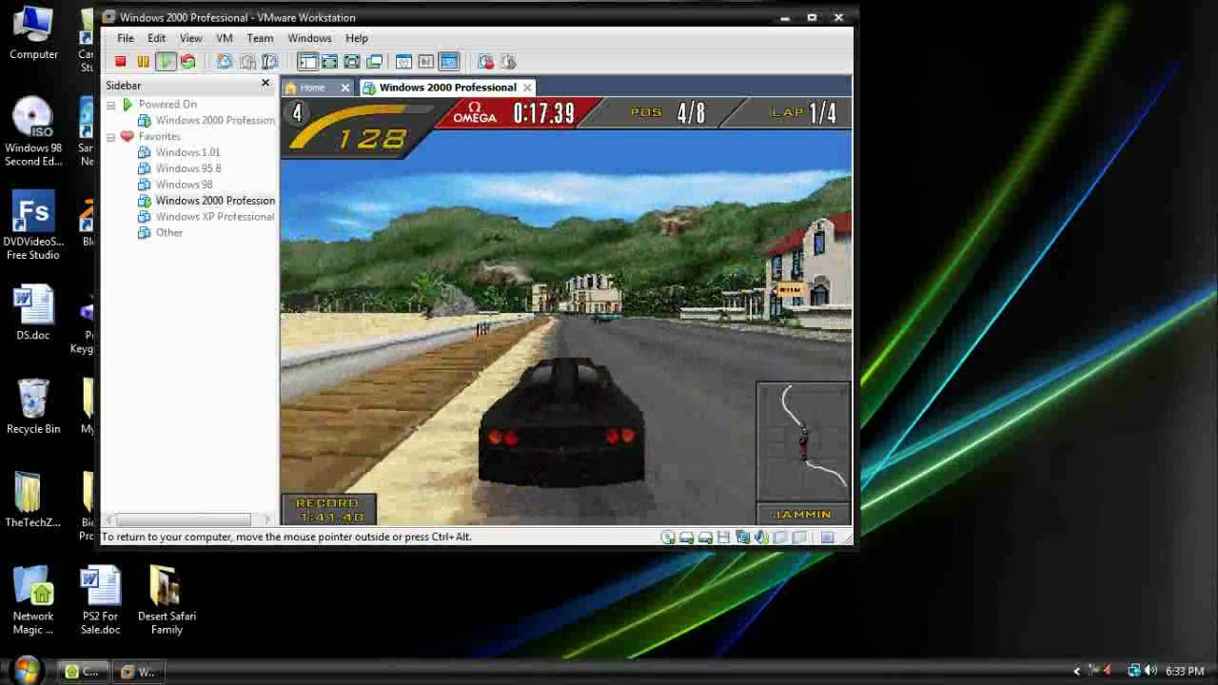Click the green Power On toolbar icon
The image size is (1218, 685).
tap(166, 62)
